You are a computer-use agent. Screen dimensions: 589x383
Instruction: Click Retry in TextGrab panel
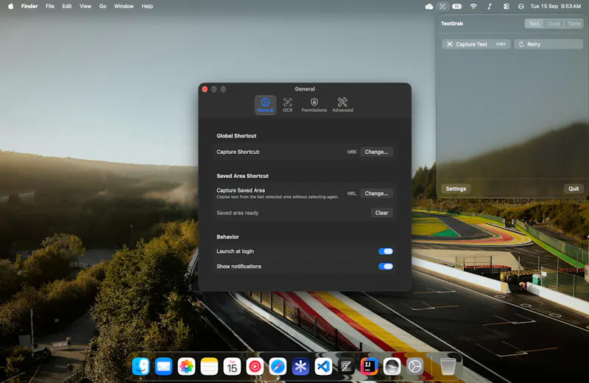[x=549, y=44]
